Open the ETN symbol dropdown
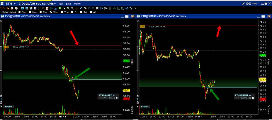Screen dimensions: 272x120 click(x=14, y=4)
